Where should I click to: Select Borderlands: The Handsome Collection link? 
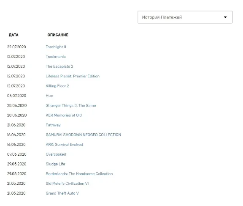pyautogui.click(x=79, y=174)
